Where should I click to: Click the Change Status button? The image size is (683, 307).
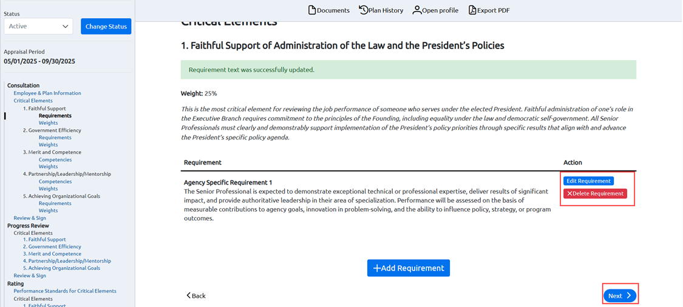pyautogui.click(x=106, y=26)
